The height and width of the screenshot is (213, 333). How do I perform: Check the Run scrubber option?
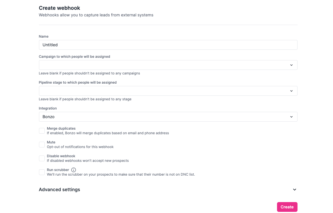[42, 172]
